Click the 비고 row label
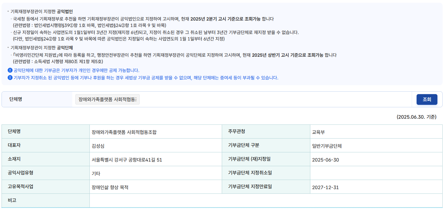This screenshot has height=210, width=446. (12, 200)
